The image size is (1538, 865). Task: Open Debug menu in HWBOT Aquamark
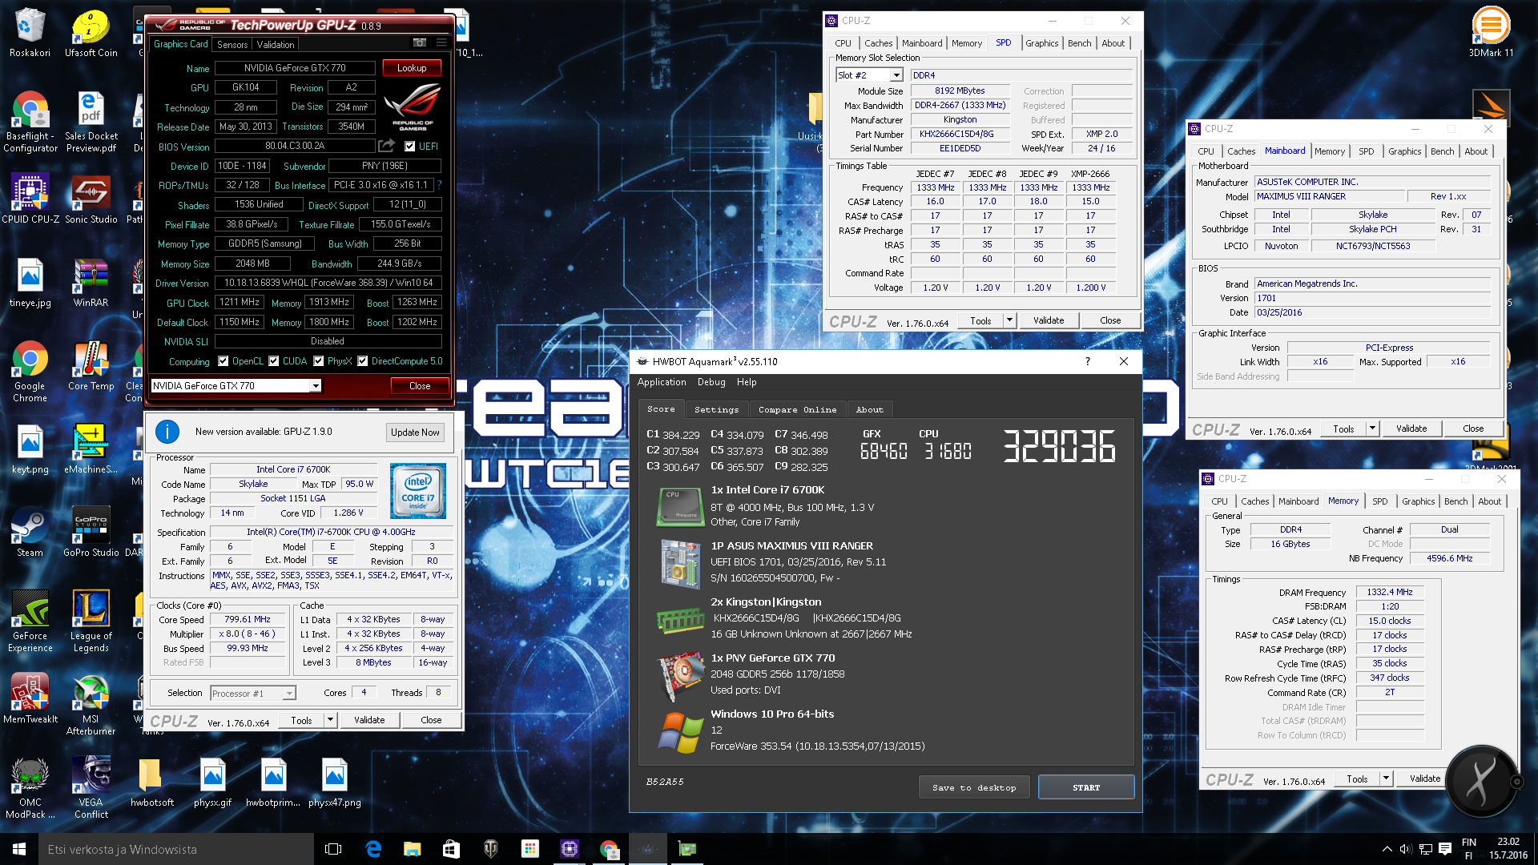tap(711, 382)
